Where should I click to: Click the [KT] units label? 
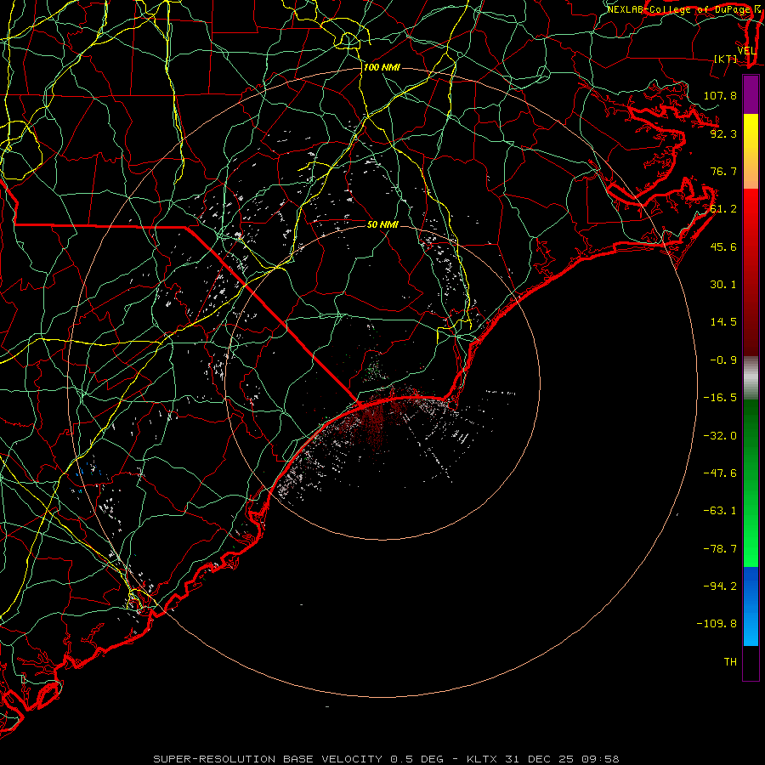(x=726, y=59)
